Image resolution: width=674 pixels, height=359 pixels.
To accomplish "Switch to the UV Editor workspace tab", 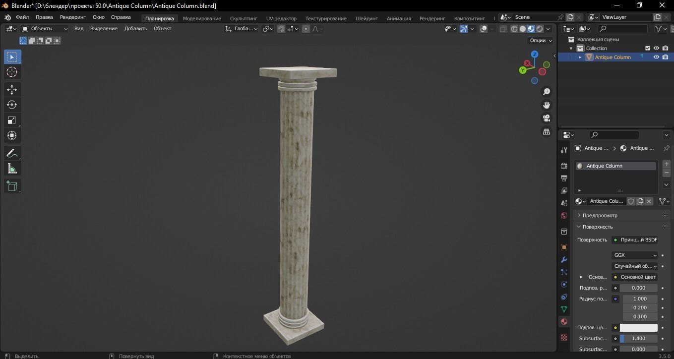I will (x=281, y=18).
